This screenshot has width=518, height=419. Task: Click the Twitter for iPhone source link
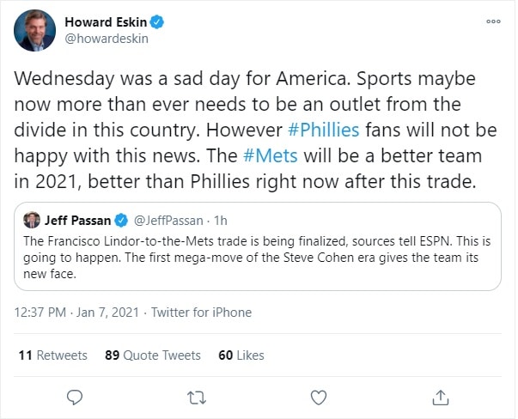(201, 313)
